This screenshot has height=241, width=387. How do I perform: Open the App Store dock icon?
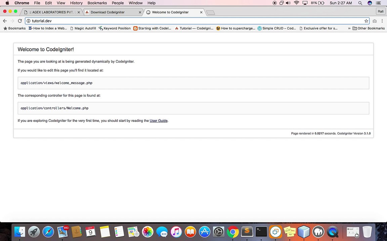coord(205,232)
